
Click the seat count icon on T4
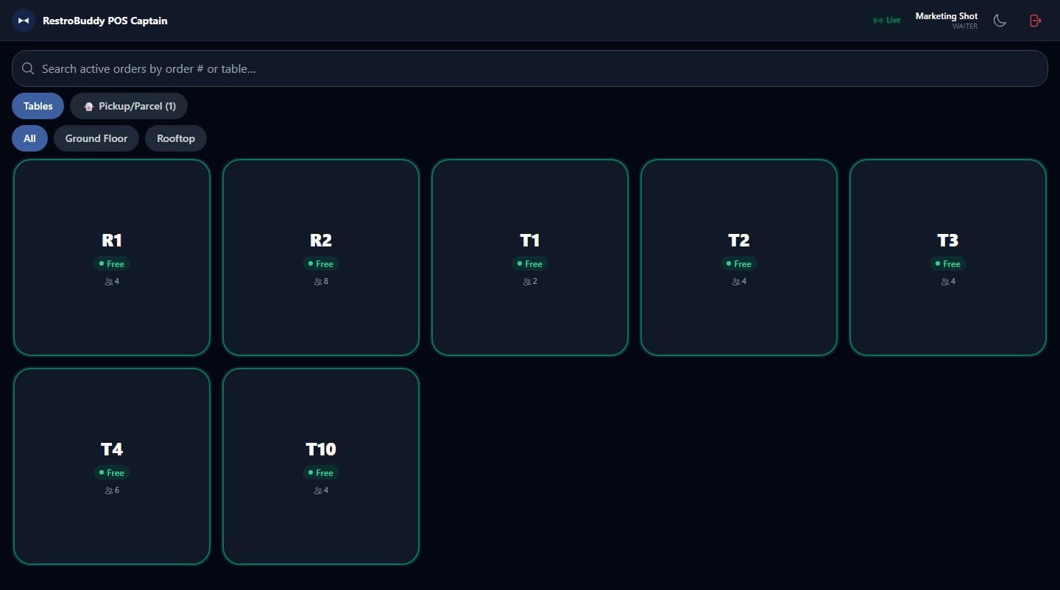(109, 491)
